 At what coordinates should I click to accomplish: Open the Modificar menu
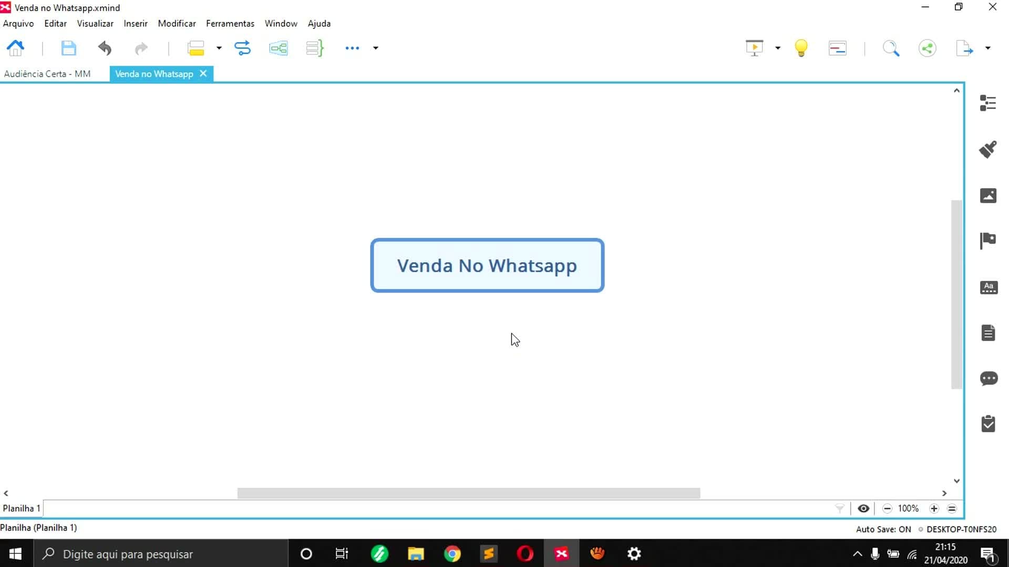click(177, 24)
